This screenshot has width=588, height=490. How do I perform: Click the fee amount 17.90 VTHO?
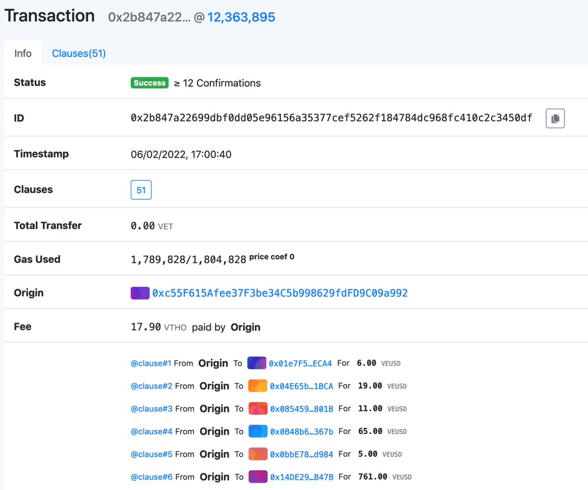point(159,327)
